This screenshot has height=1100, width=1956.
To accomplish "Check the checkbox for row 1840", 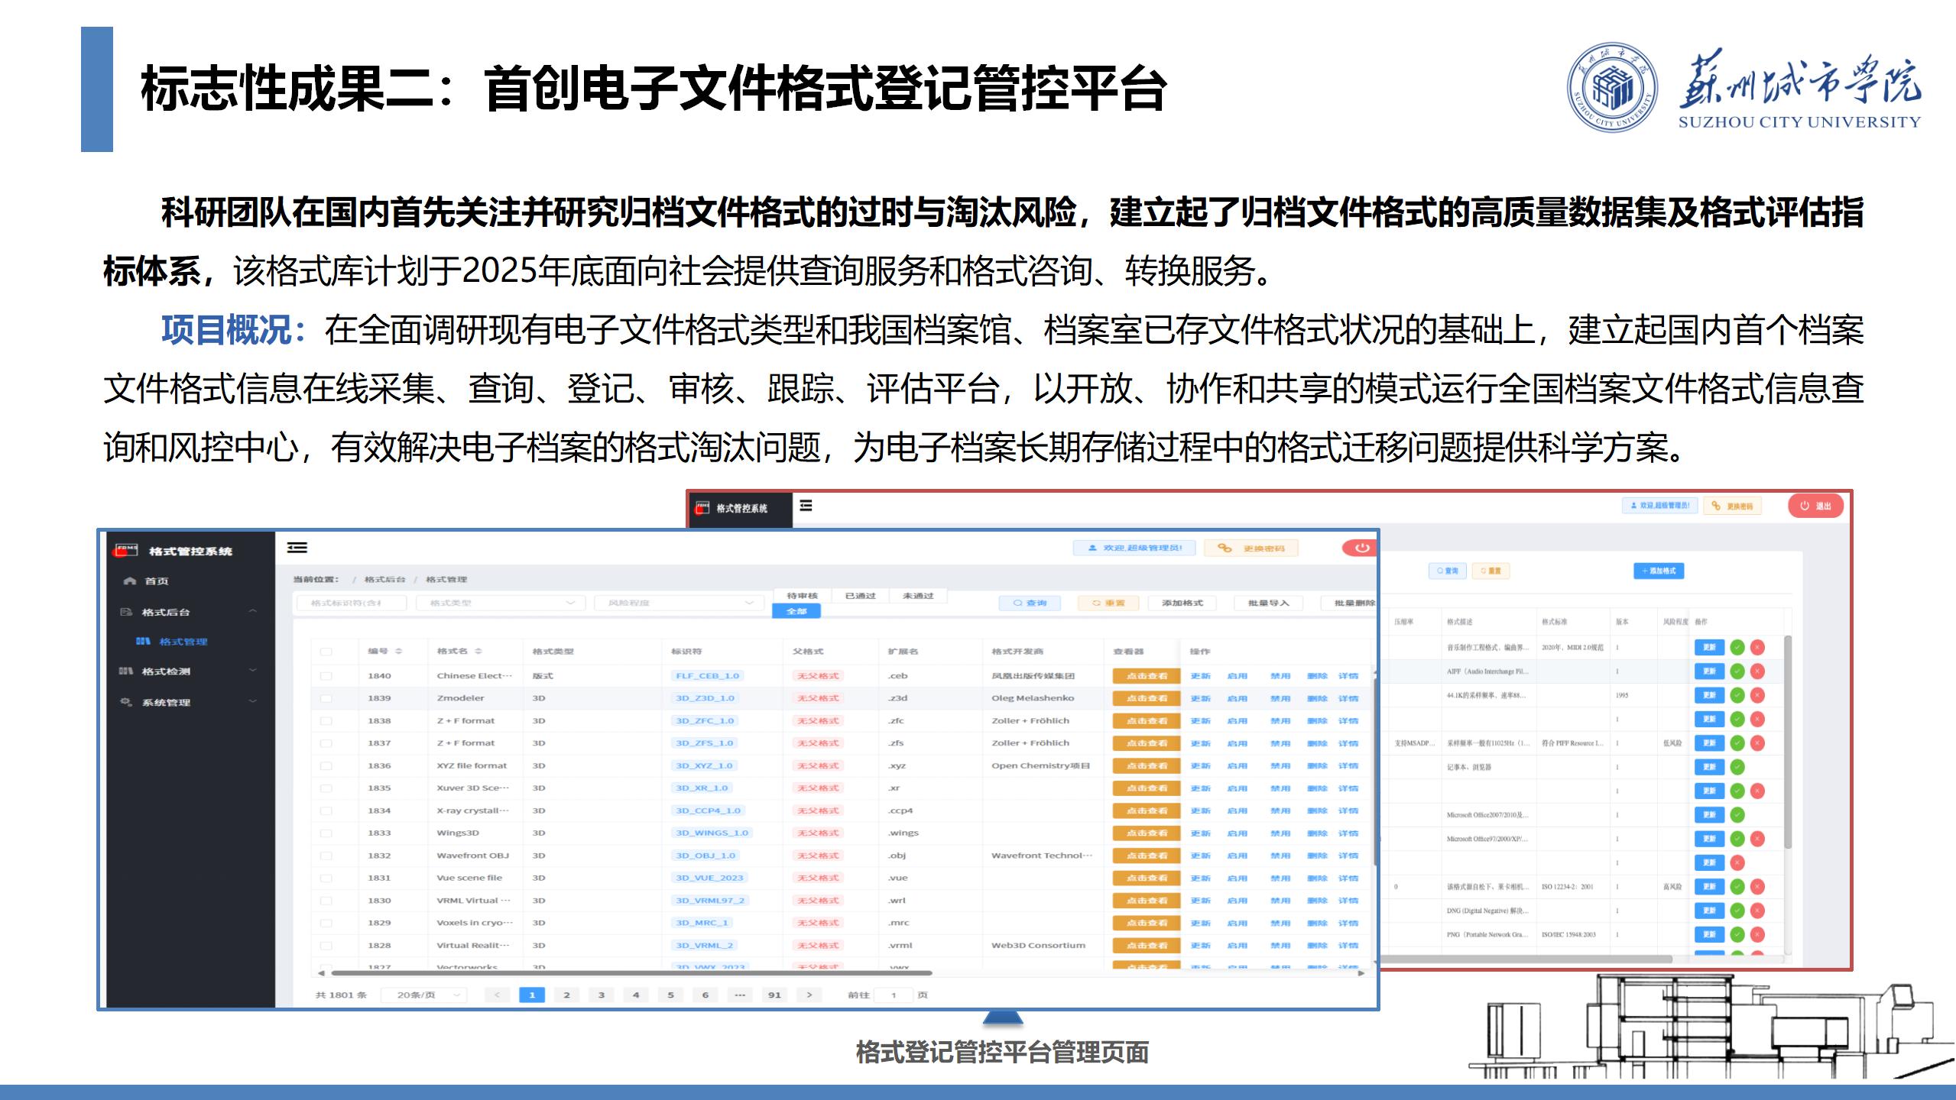I will pyautogui.click(x=326, y=676).
